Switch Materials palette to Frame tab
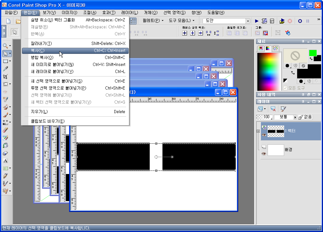This screenshot has height=232, width=323. click(x=261, y=48)
